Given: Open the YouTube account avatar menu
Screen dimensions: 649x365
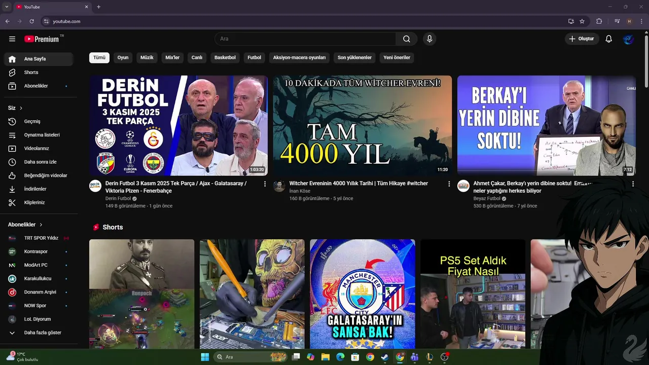Looking at the screenshot, I should (x=628, y=39).
